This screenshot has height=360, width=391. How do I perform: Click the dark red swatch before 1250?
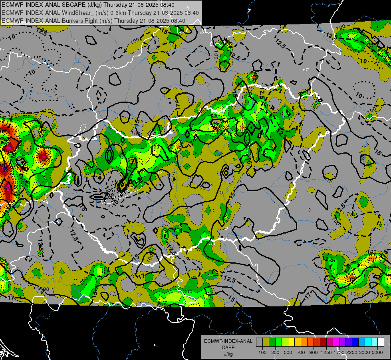click(x=324, y=342)
